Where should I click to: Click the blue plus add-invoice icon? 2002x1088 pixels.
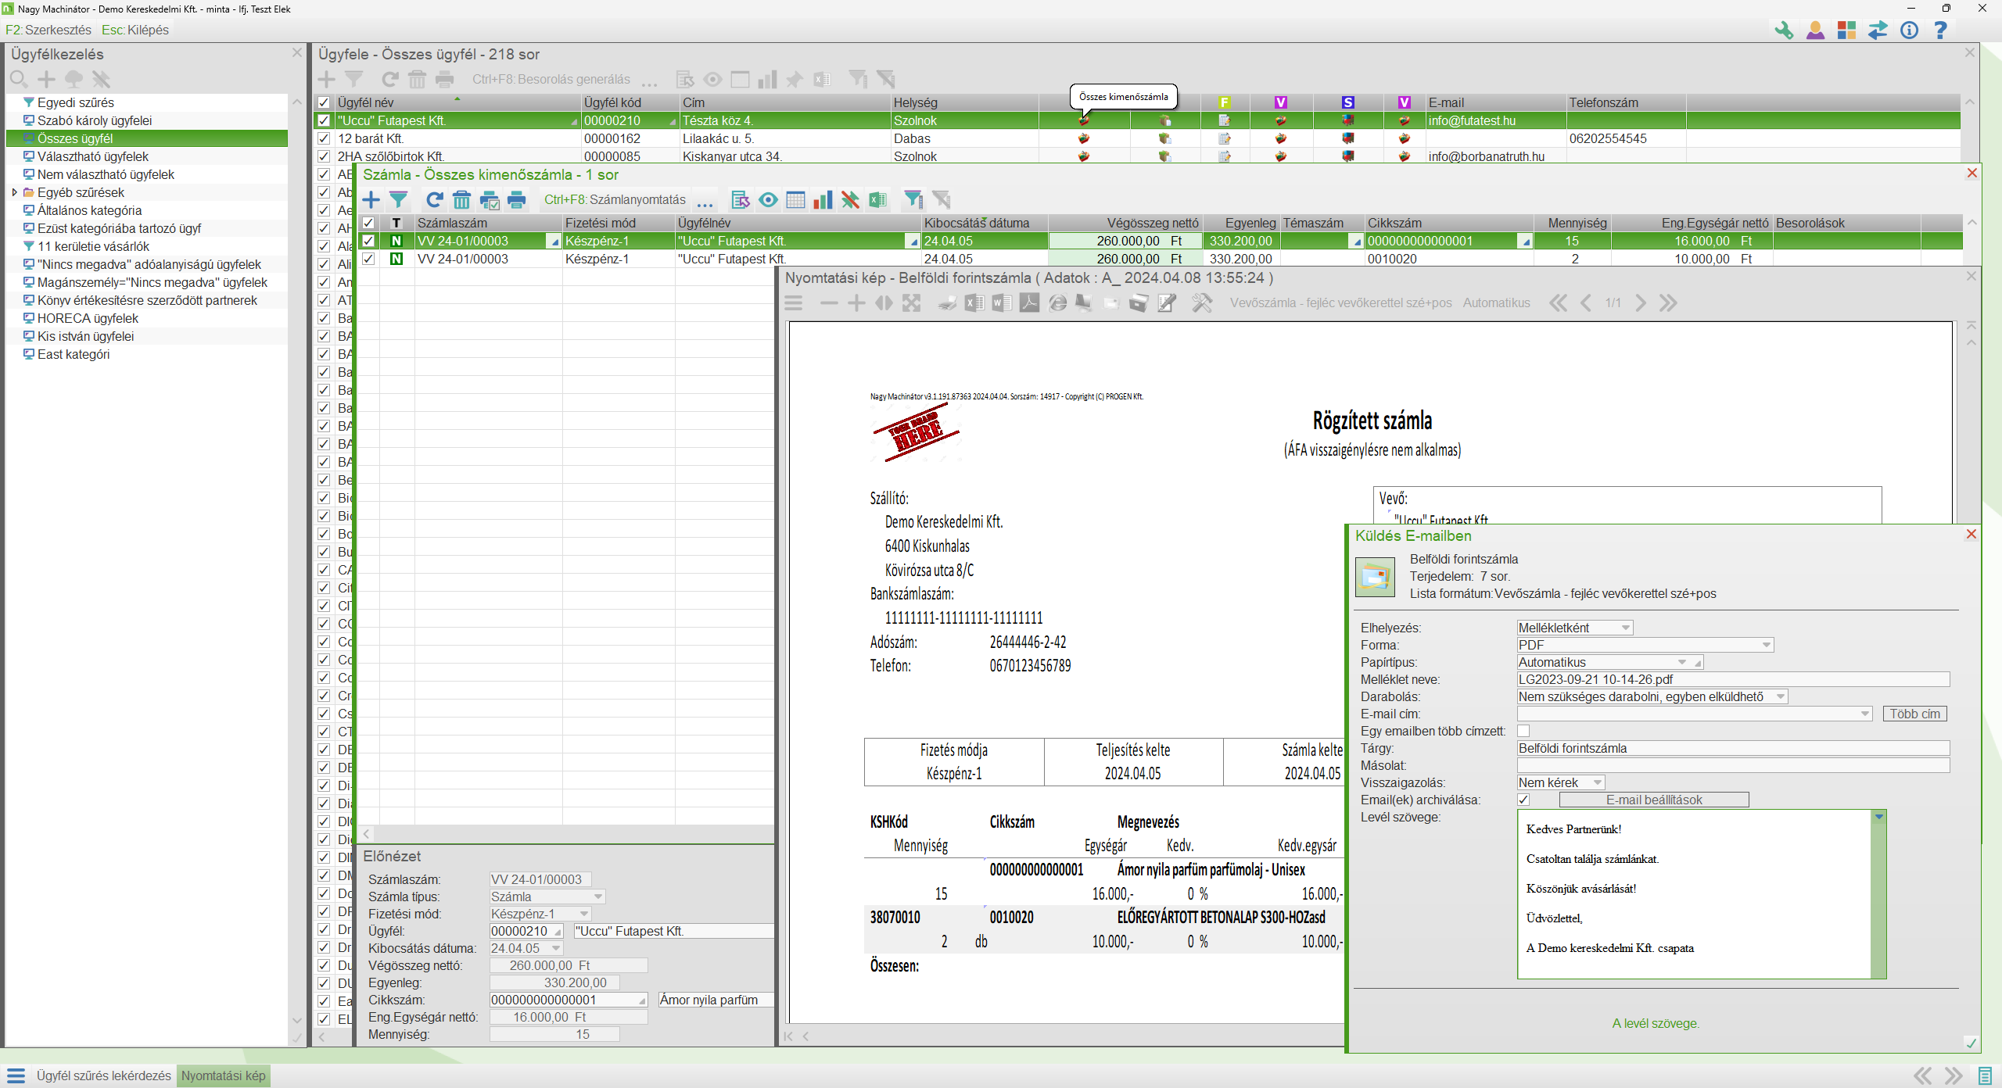click(371, 200)
